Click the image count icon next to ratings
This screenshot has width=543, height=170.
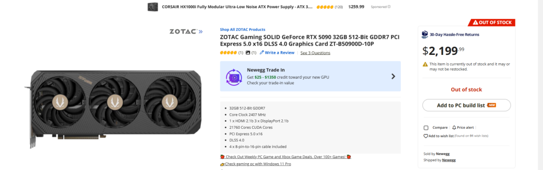click(248, 53)
